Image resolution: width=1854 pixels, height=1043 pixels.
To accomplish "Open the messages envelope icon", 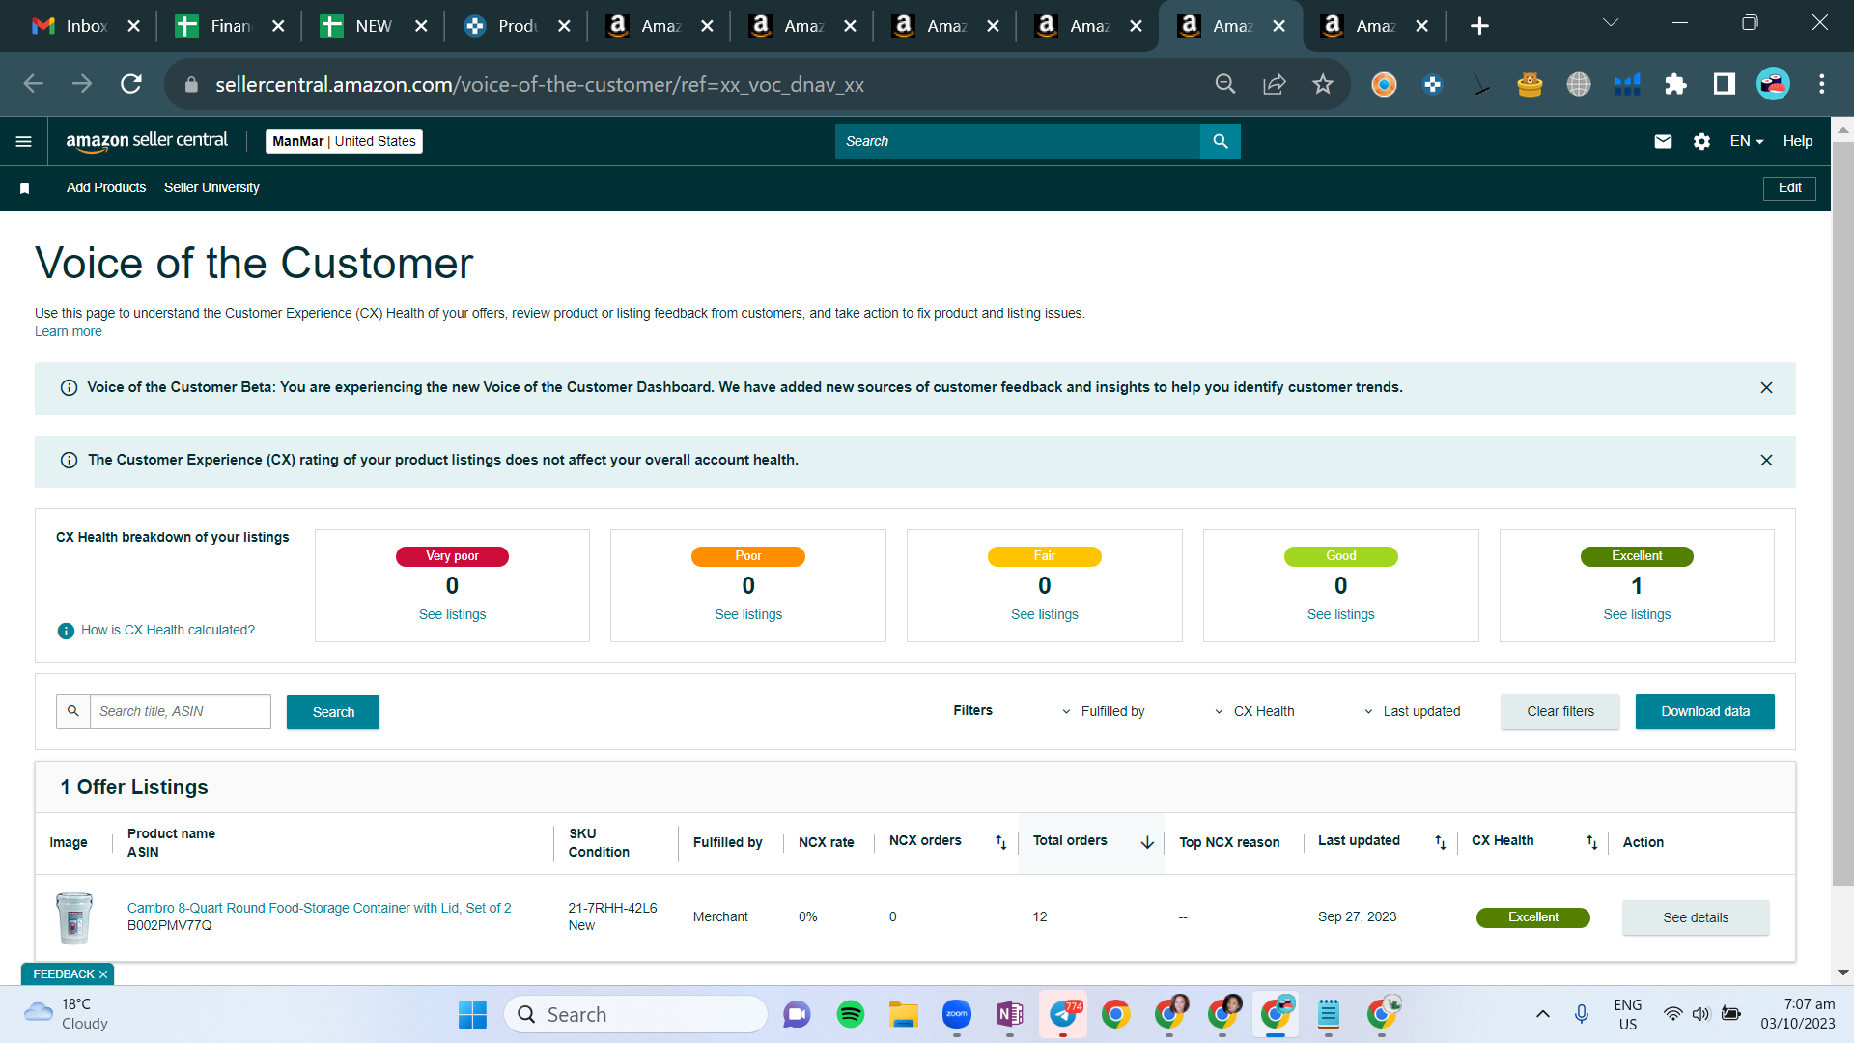I will (x=1663, y=141).
